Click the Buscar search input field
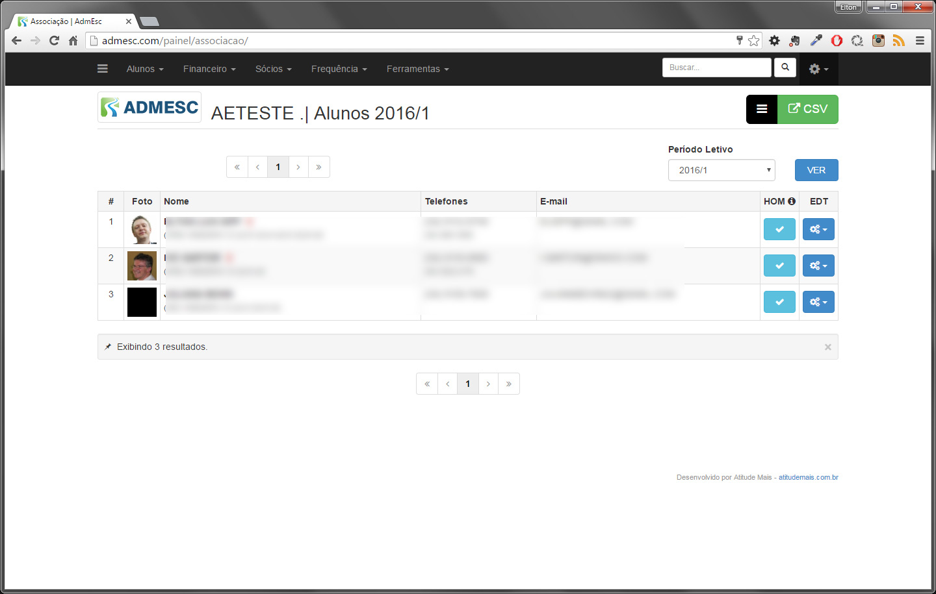 (716, 68)
